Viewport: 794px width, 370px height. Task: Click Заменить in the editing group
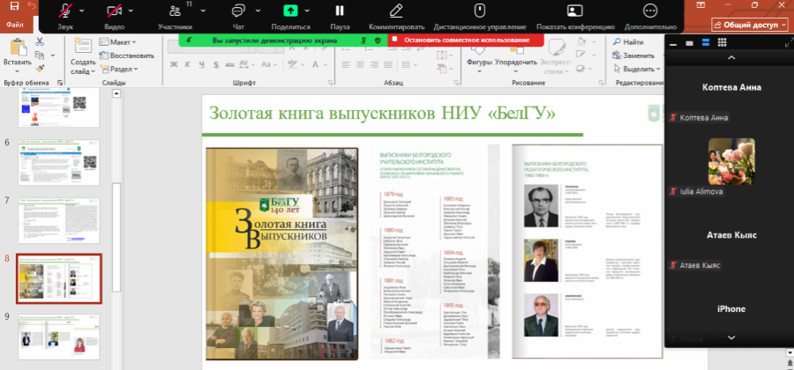633,55
